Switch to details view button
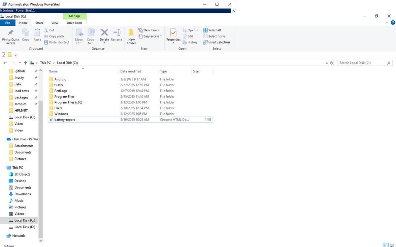 coord(385,245)
